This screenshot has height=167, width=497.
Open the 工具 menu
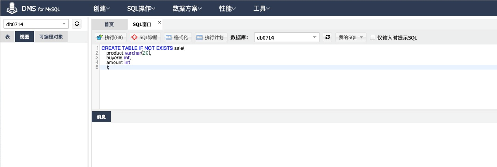click(262, 9)
